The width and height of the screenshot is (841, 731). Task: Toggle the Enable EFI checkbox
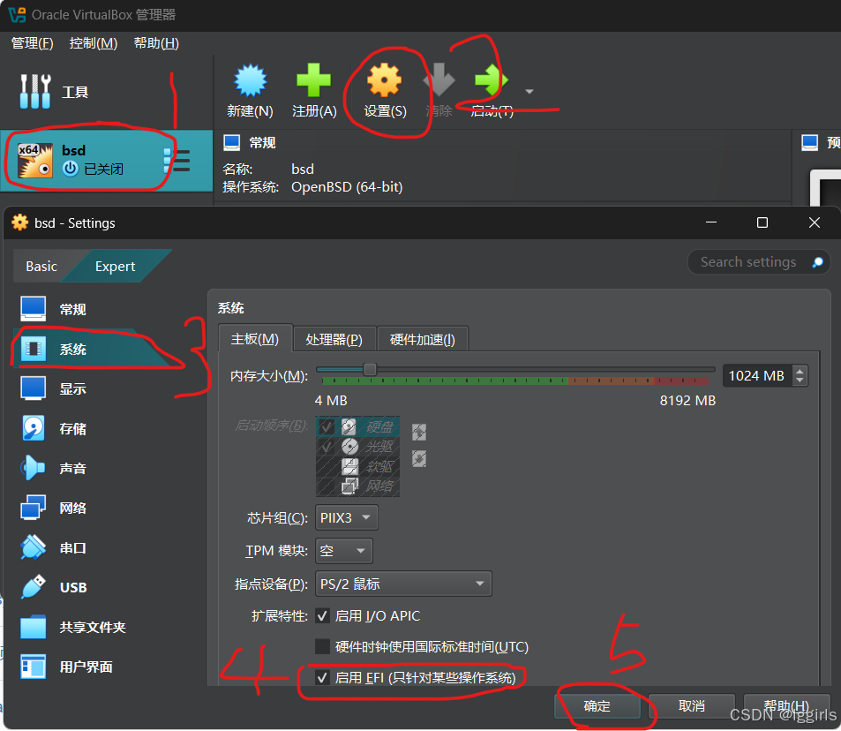pyautogui.click(x=322, y=677)
